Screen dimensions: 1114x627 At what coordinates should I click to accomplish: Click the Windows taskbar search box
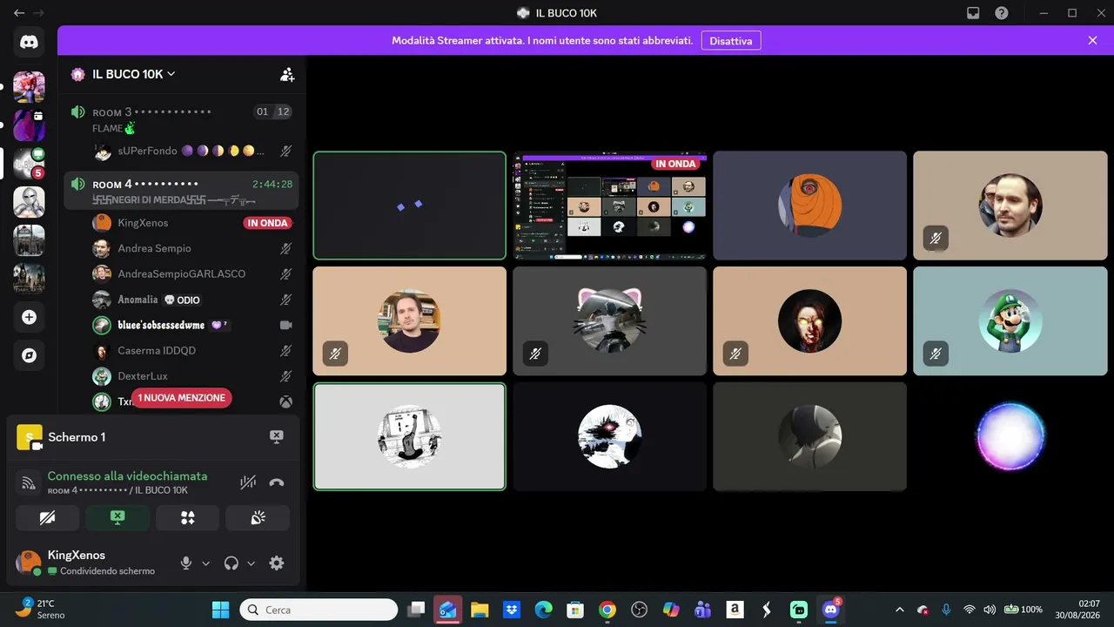(x=319, y=610)
